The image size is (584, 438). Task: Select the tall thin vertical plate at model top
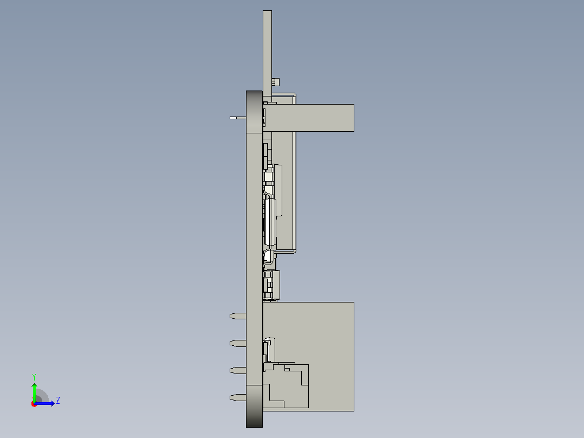click(x=267, y=52)
